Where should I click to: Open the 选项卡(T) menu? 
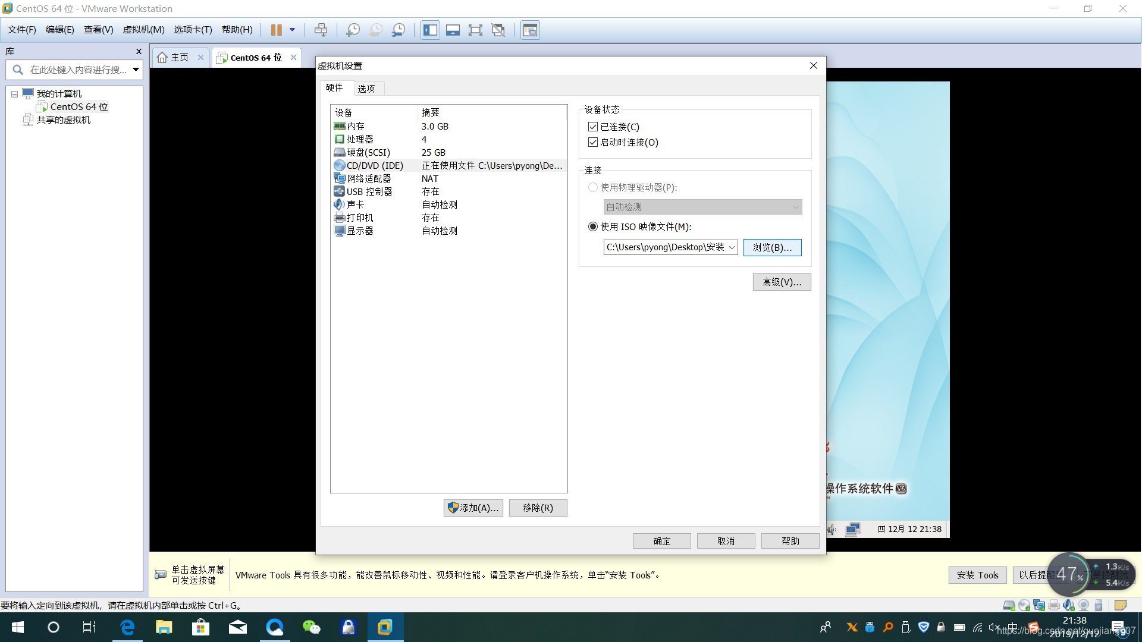(x=193, y=30)
